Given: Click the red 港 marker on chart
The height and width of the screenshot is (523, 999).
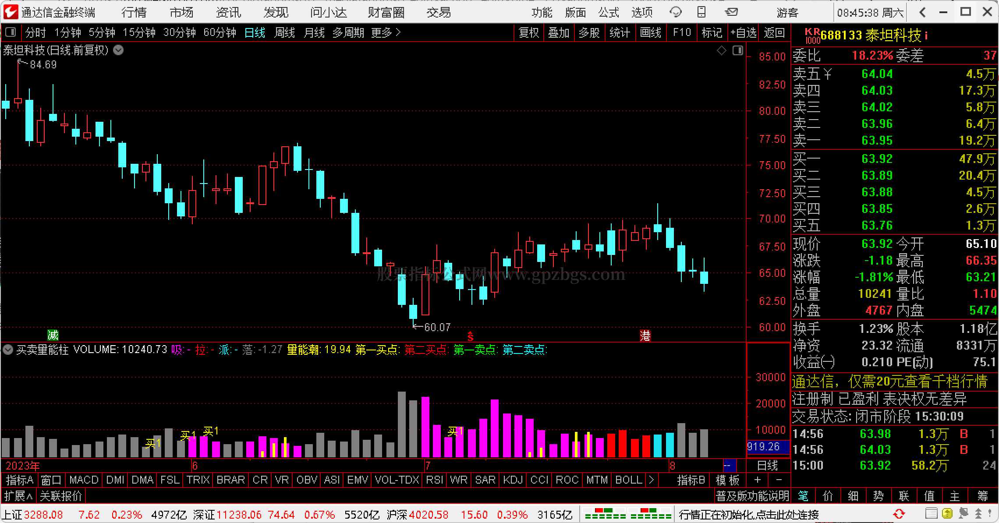Looking at the screenshot, I should (x=645, y=336).
